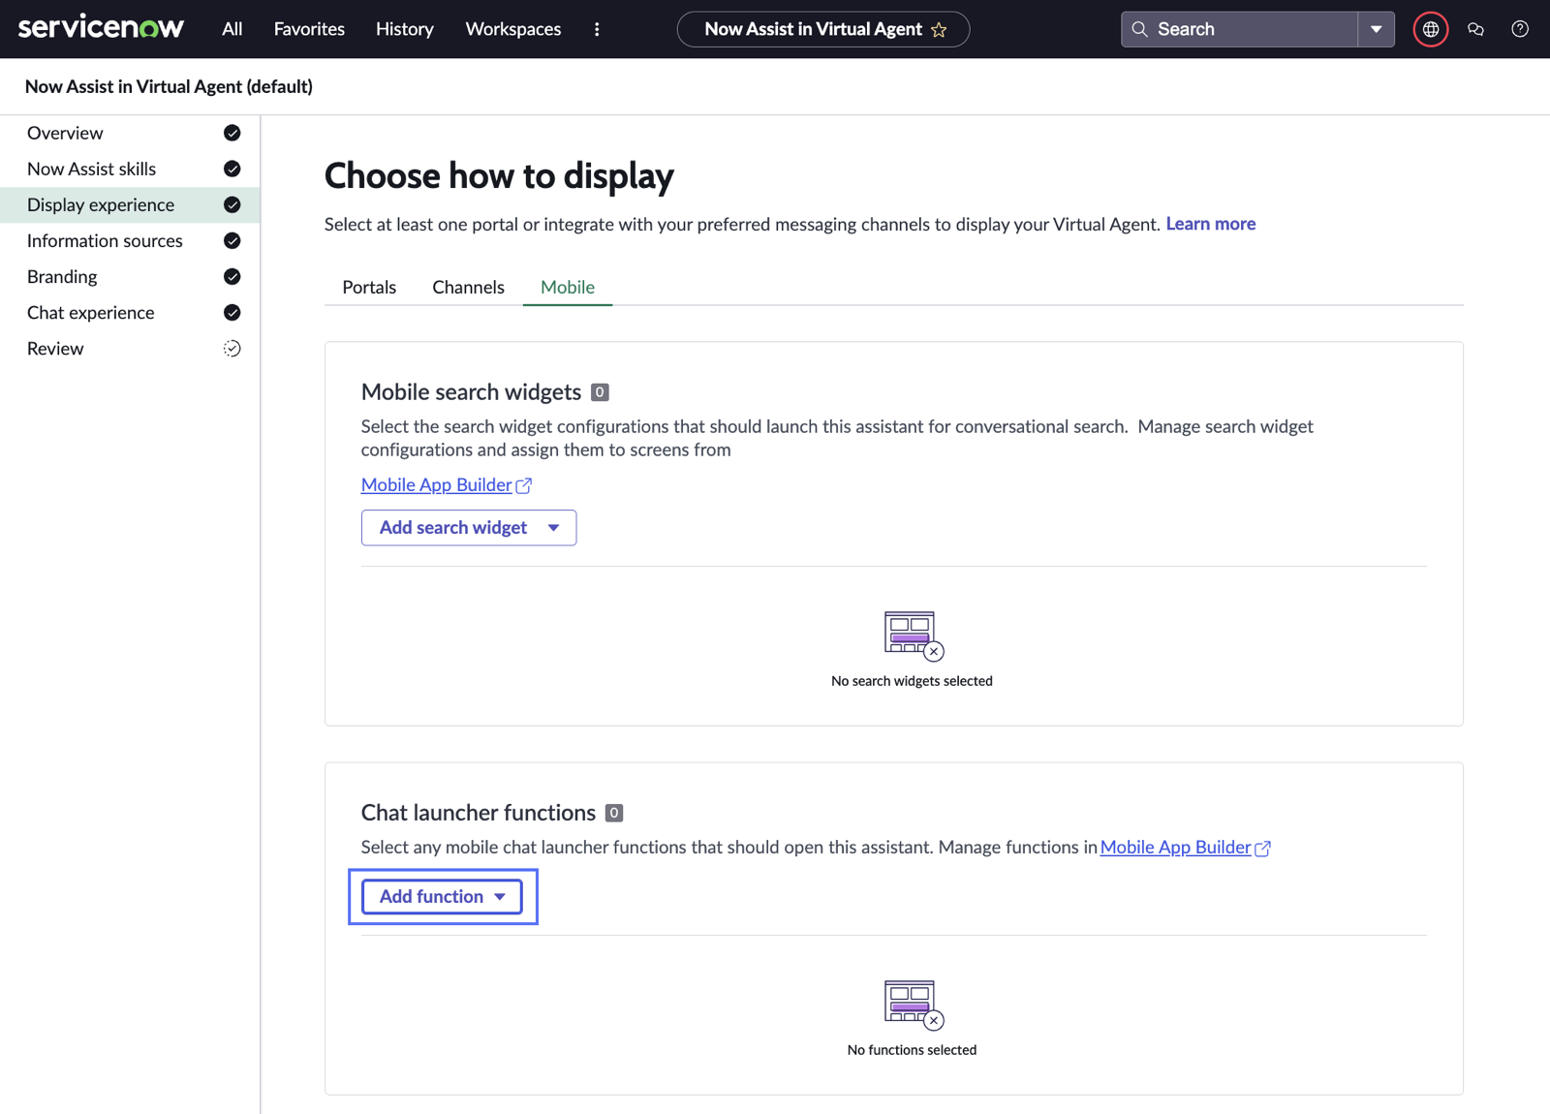This screenshot has width=1550, height=1114.
Task: Open the help question mark icon
Action: (x=1520, y=29)
